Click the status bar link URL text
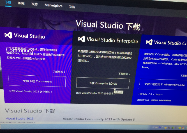The width and height of the screenshot is (187, 133). (x=18, y=123)
